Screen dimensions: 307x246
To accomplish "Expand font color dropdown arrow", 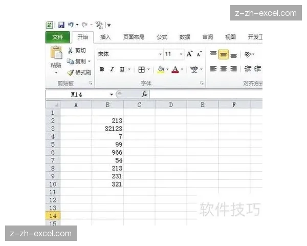I will (182, 69).
